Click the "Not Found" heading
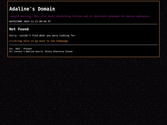 19,29
